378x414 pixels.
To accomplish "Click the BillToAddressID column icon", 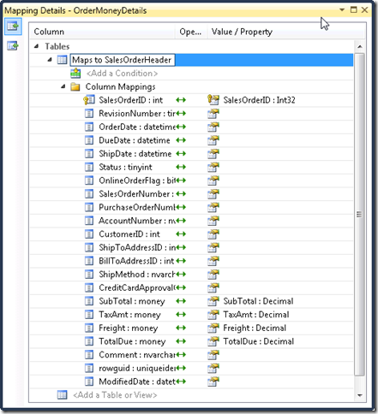I will tap(89, 261).
